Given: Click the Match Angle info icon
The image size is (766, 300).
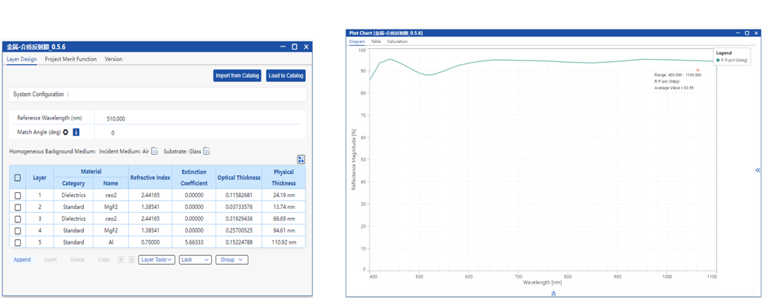Looking at the screenshot, I should [x=76, y=132].
